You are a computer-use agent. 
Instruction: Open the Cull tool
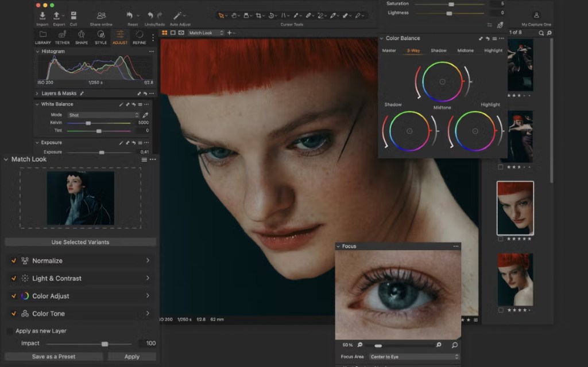[x=73, y=14]
